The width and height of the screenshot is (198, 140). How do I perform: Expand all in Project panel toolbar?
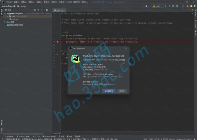tap(38, 10)
